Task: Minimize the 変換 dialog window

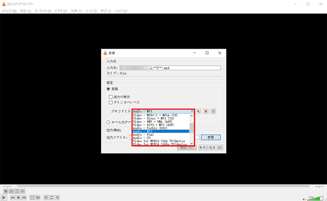Action: (194, 53)
